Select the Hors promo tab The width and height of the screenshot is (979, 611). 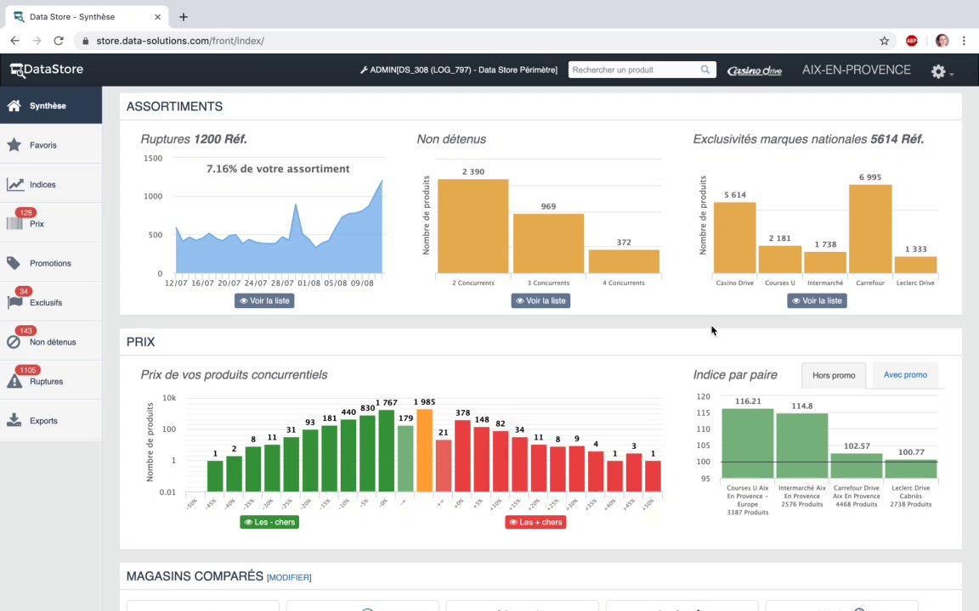point(834,375)
